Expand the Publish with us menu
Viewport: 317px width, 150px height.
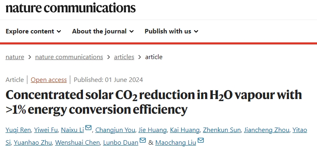[x=172, y=31]
